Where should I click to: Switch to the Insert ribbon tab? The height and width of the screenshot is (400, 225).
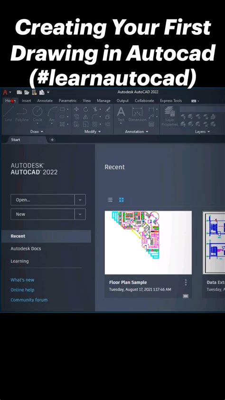pos(26,101)
